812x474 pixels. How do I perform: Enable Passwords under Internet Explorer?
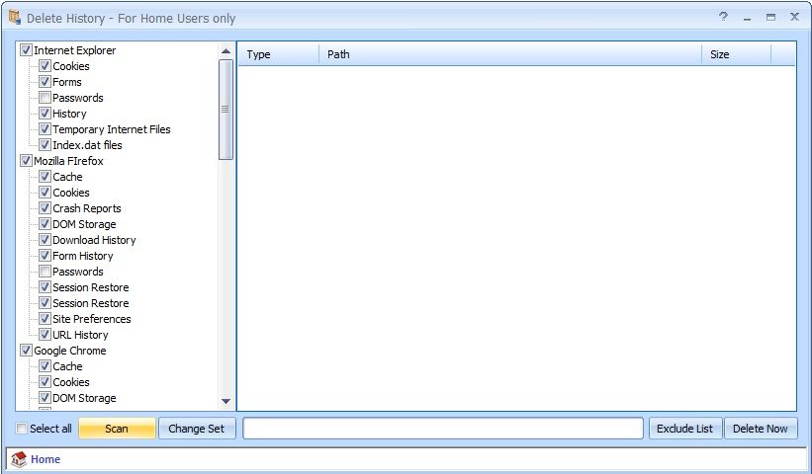45,97
